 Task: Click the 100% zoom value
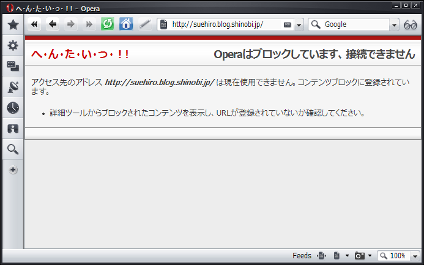click(398, 256)
